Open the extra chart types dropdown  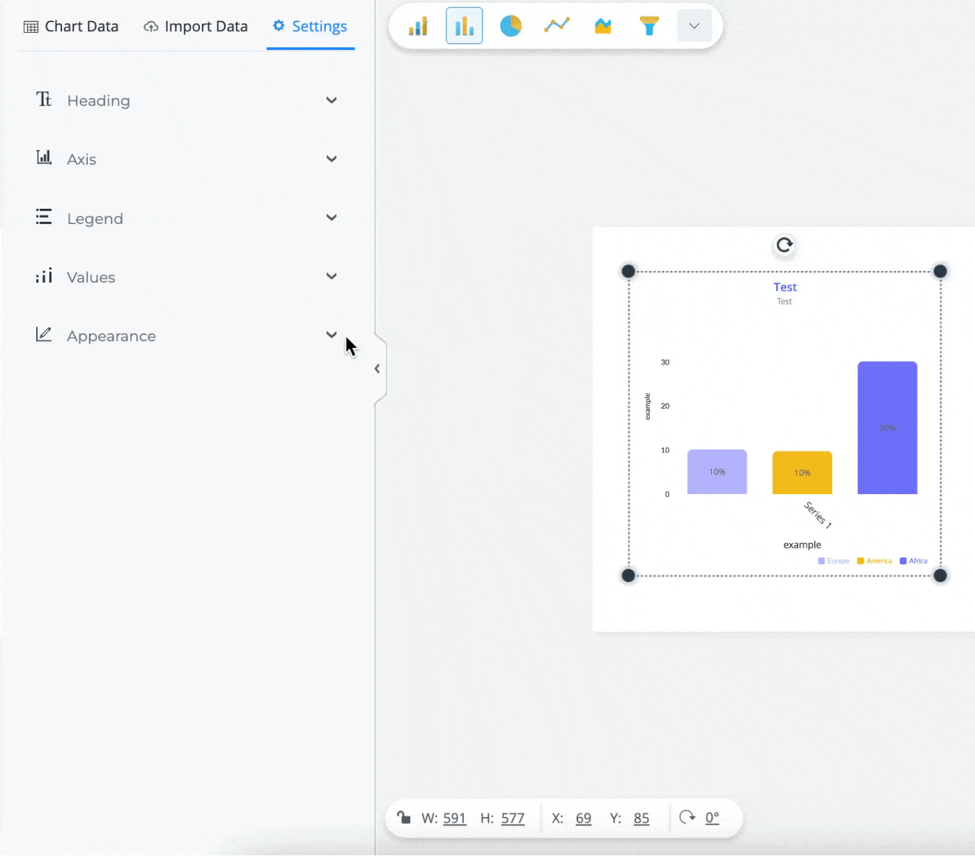point(694,26)
